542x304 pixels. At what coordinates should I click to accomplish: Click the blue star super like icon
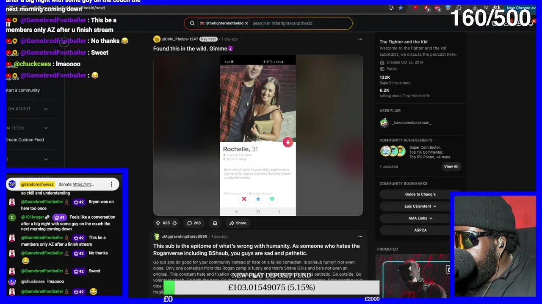tap(258, 199)
